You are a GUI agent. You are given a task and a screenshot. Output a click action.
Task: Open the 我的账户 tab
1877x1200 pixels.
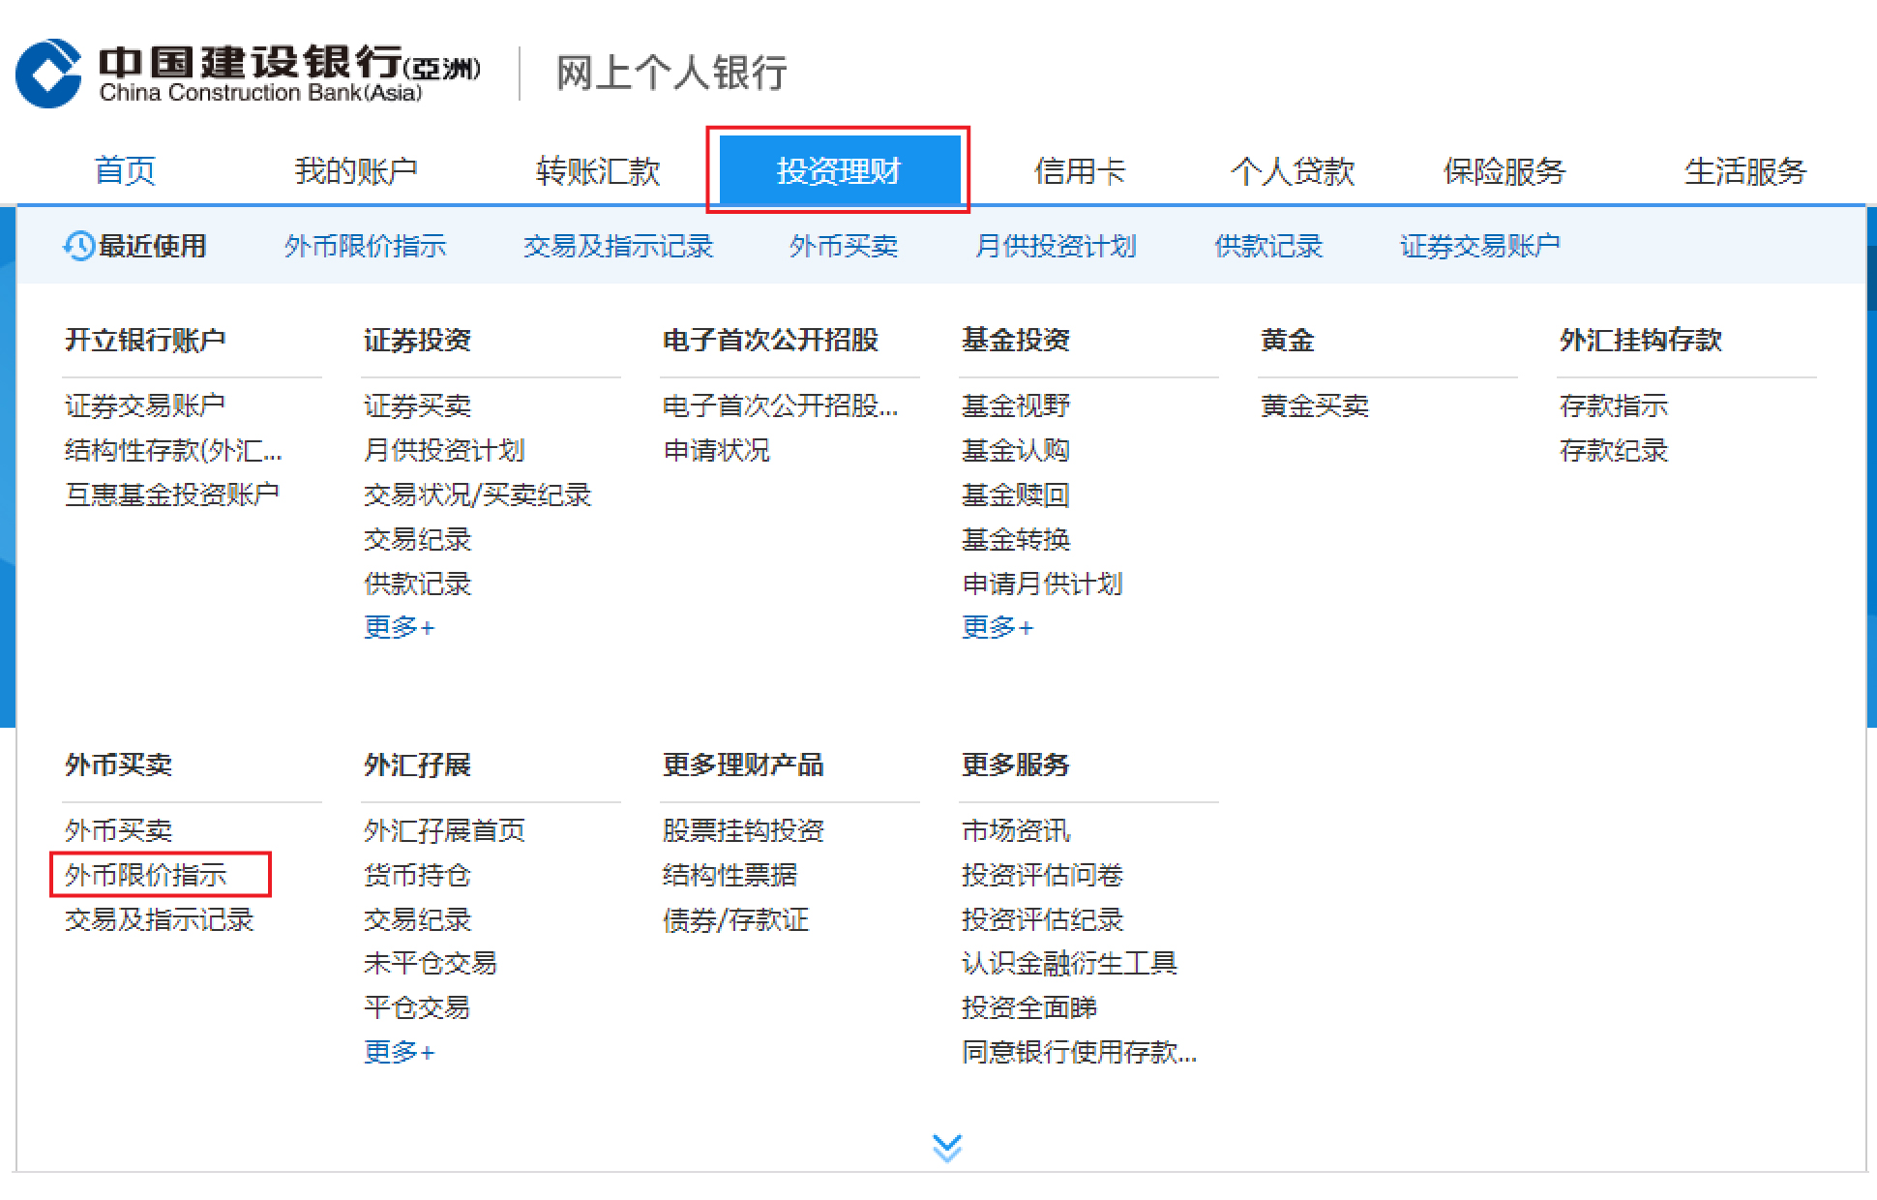coord(356,171)
